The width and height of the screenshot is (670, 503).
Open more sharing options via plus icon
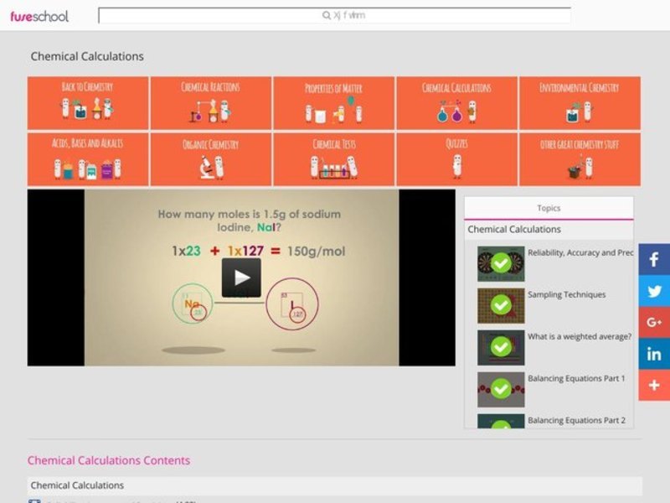[x=652, y=386]
